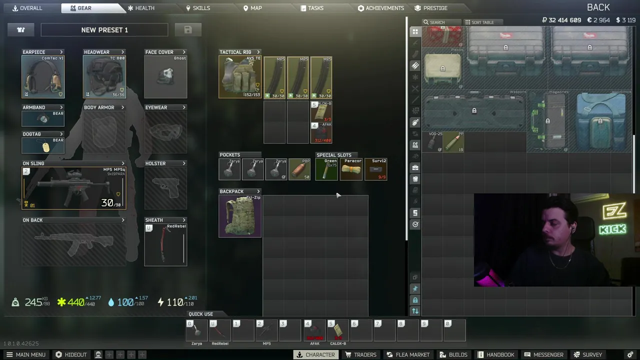Select the PP ammo stack in stash
640x360 pixels.
point(453,141)
